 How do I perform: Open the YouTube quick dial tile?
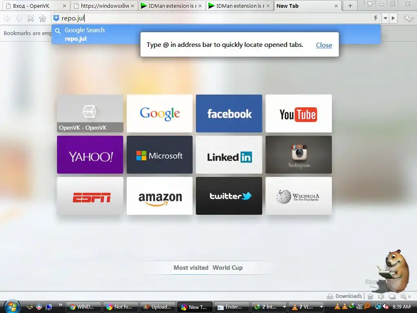[298, 114]
